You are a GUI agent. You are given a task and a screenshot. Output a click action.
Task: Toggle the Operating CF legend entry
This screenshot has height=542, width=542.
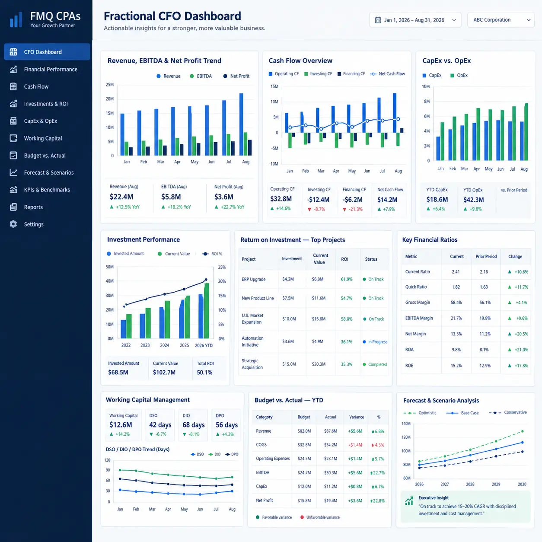284,74
